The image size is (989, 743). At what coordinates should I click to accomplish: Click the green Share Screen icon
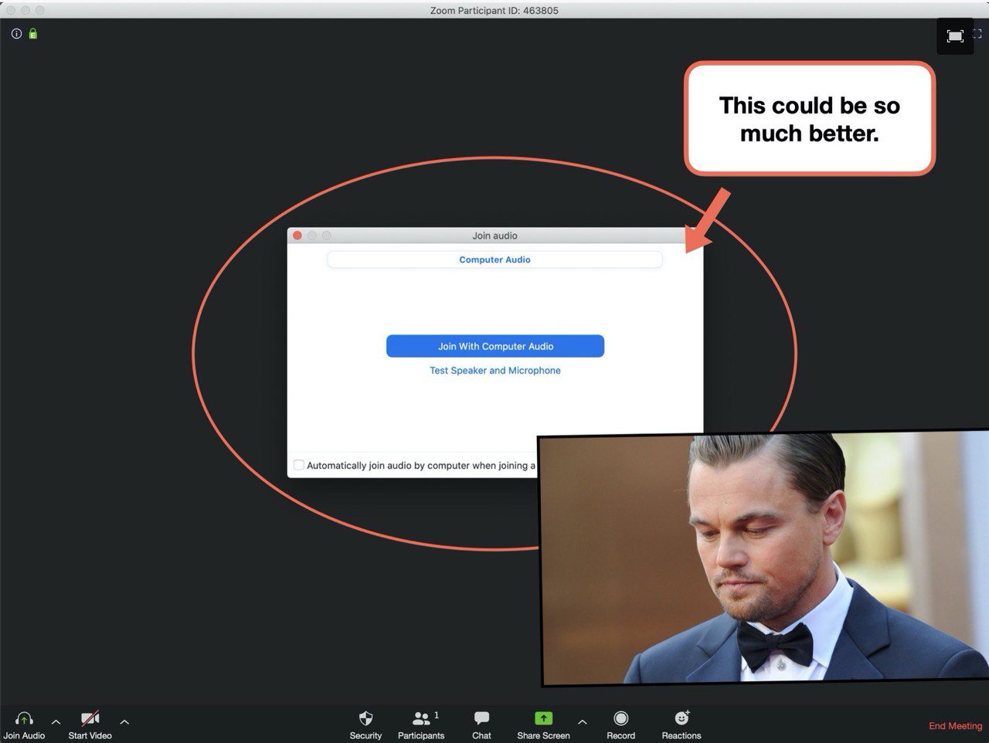click(x=543, y=718)
